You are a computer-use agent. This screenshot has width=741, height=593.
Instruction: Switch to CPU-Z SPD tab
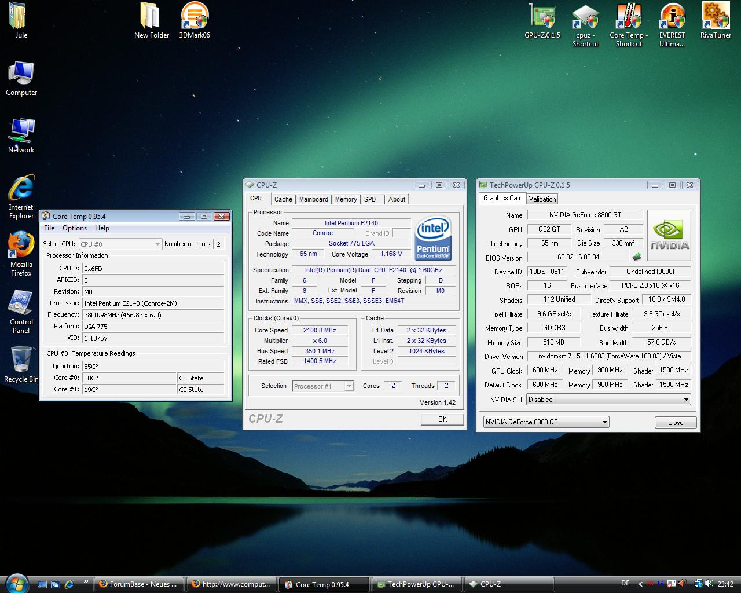tap(370, 199)
